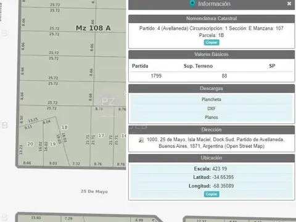The height and width of the screenshot is (222, 296).
Task: Select the Escala value 423.19
Action: pos(220,169)
